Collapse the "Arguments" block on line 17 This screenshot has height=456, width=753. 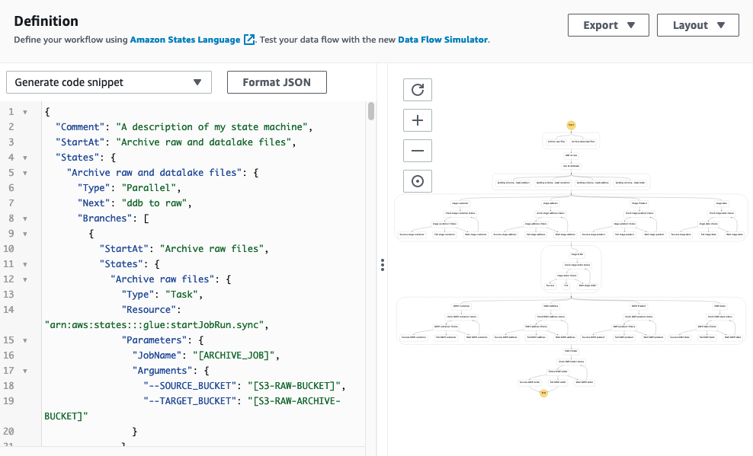coord(25,370)
